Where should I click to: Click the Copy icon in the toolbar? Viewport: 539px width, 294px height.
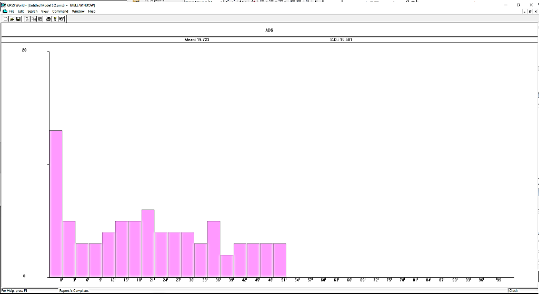click(x=34, y=19)
